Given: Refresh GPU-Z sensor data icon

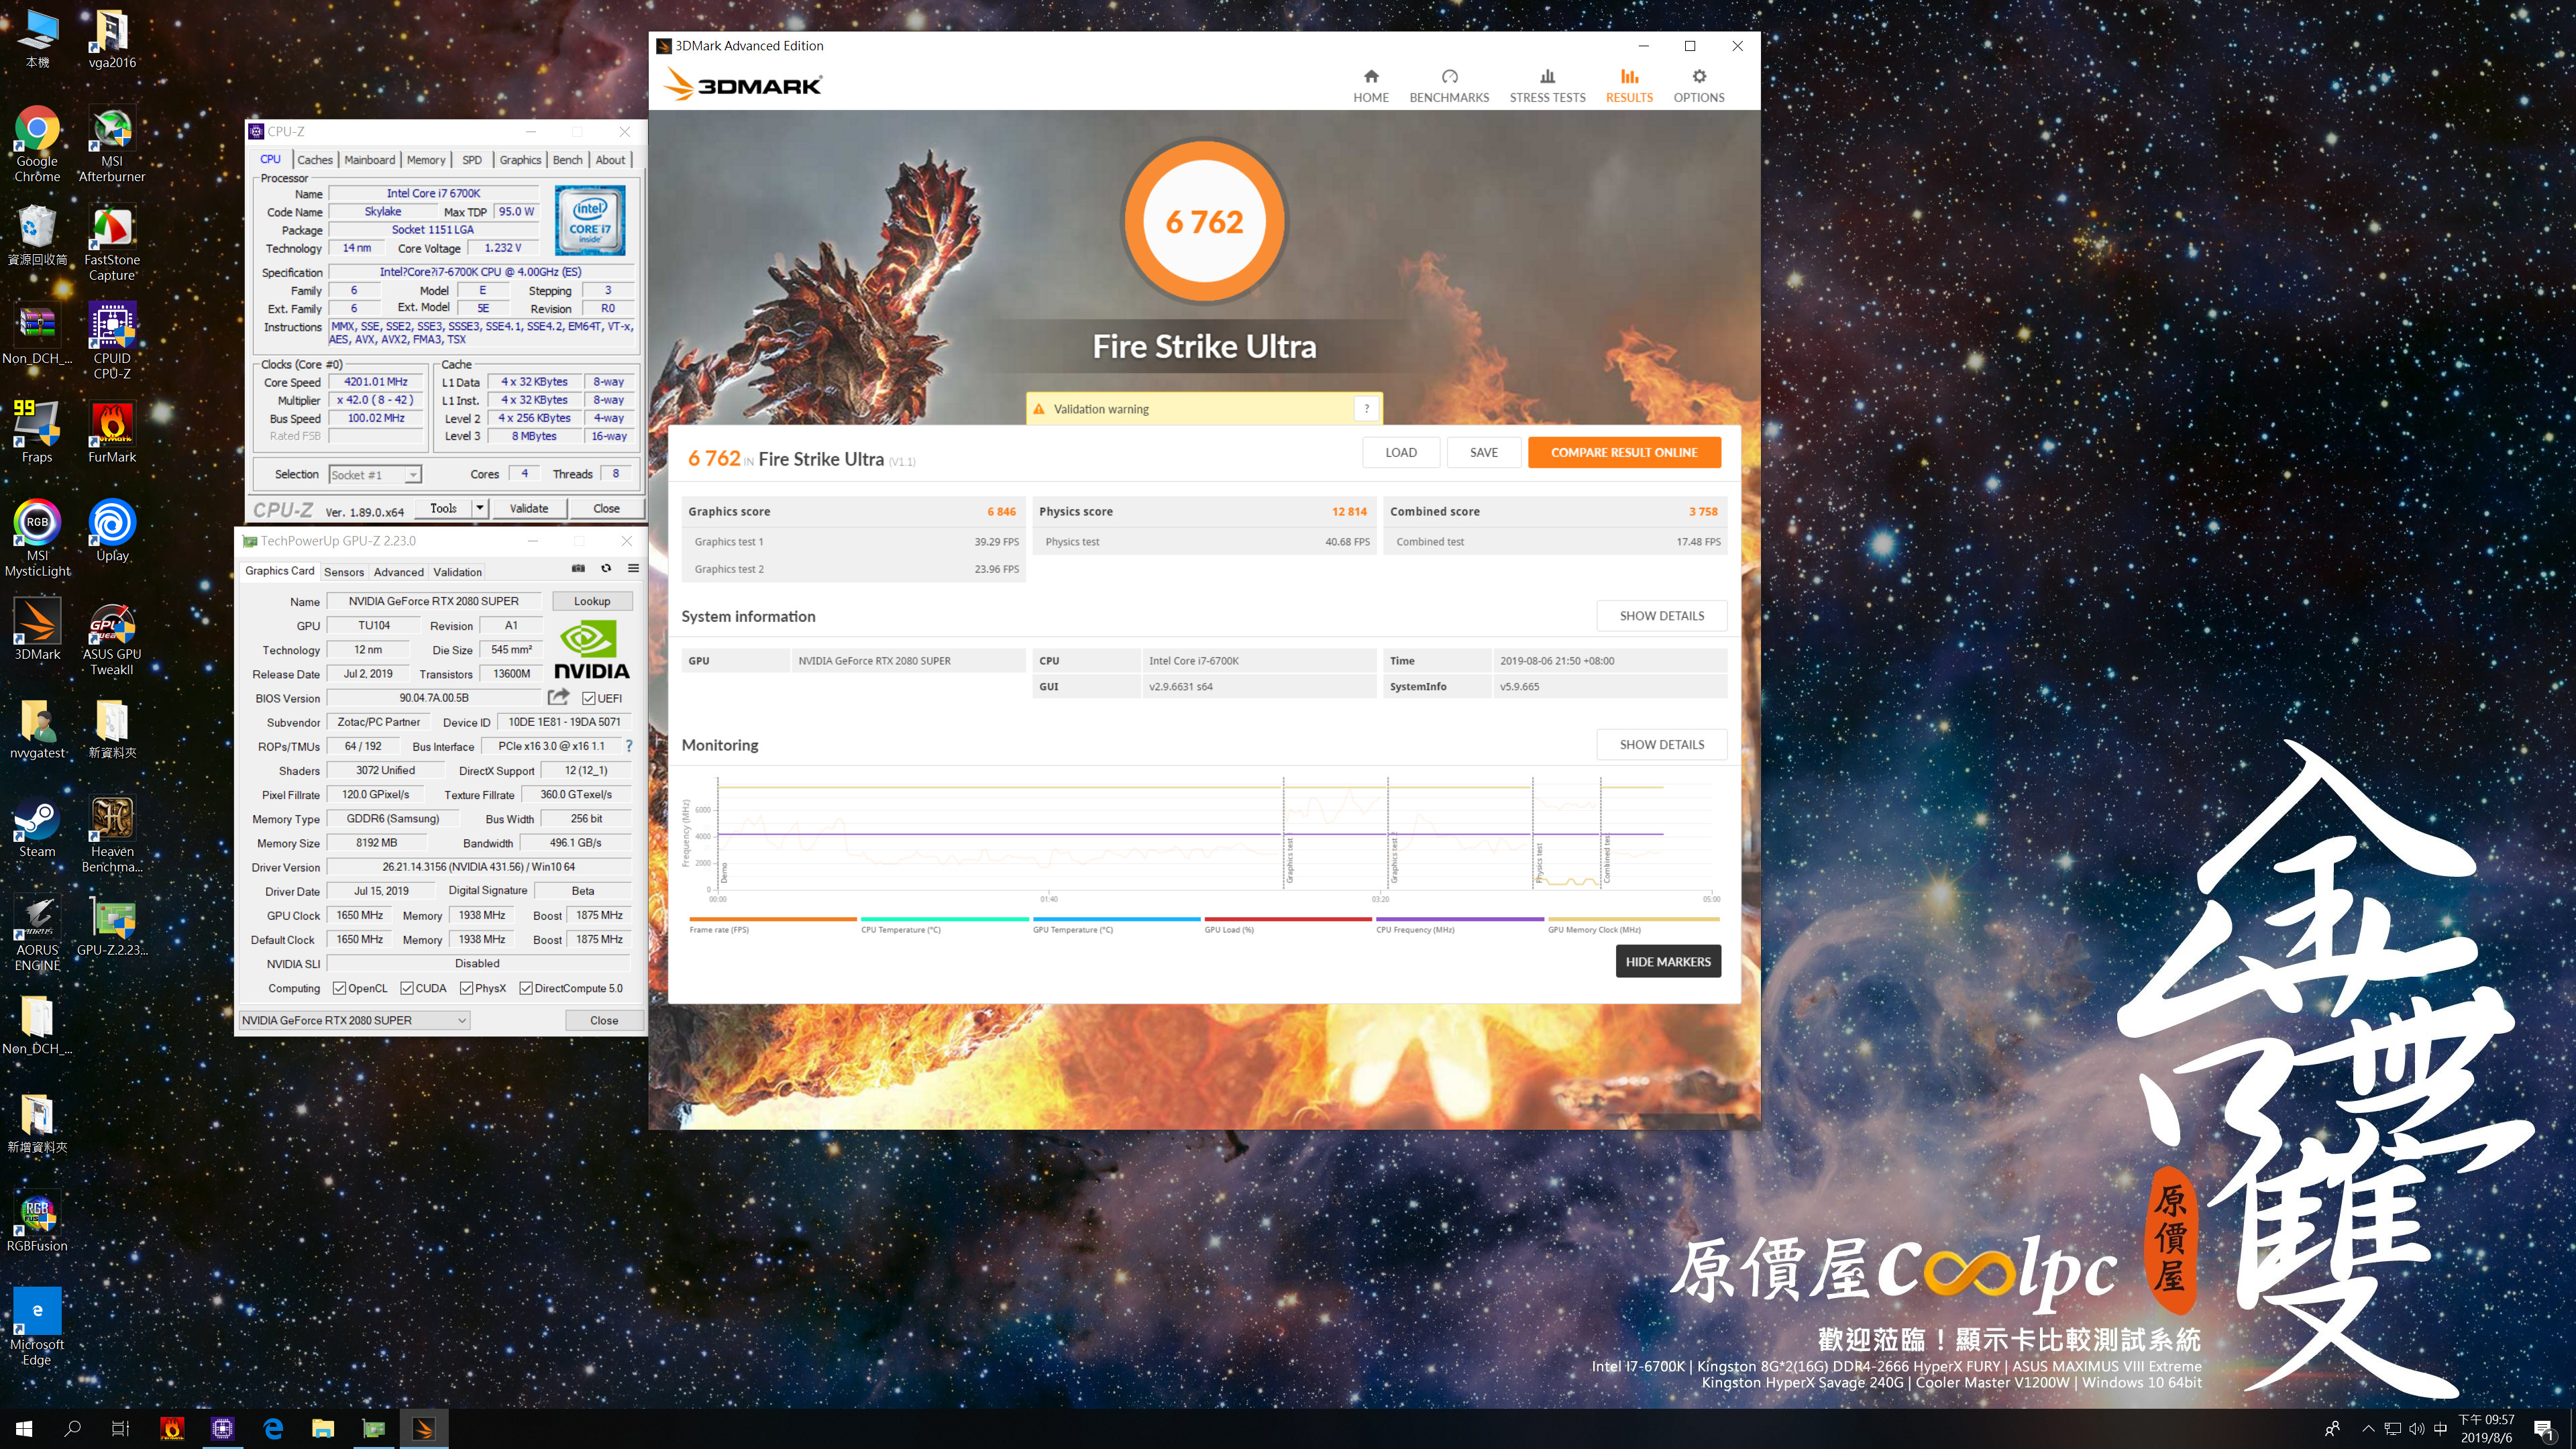Looking at the screenshot, I should (x=606, y=568).
